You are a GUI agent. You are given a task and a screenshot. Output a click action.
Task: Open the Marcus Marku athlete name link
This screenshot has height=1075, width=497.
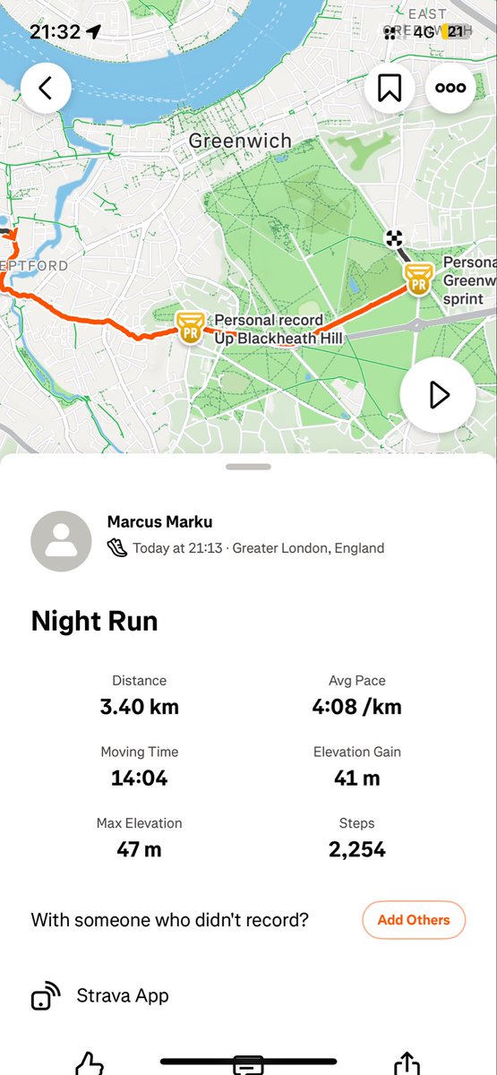click(159, 521)
